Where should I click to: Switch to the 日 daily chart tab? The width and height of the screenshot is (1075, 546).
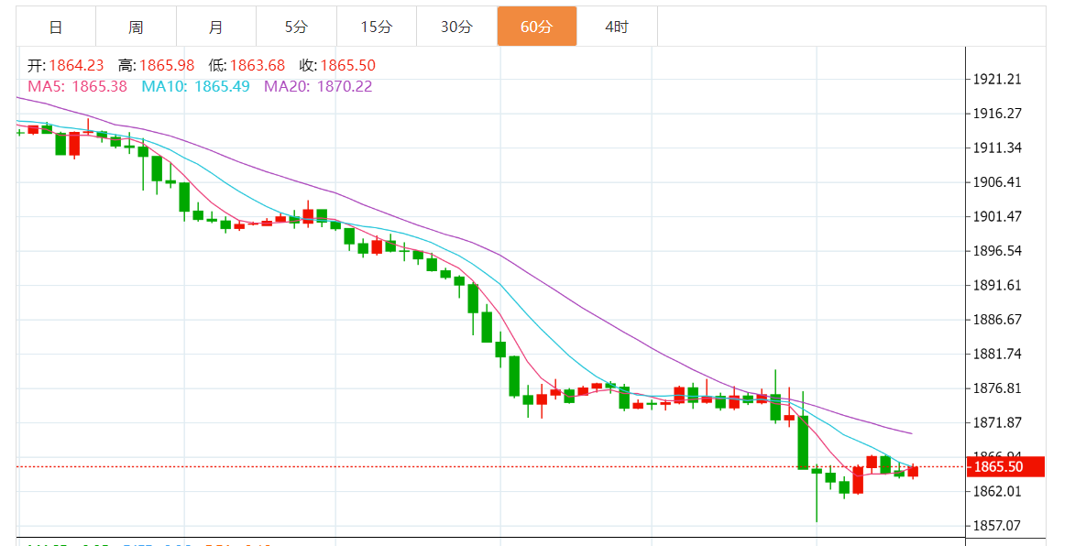tap(56, 27)
